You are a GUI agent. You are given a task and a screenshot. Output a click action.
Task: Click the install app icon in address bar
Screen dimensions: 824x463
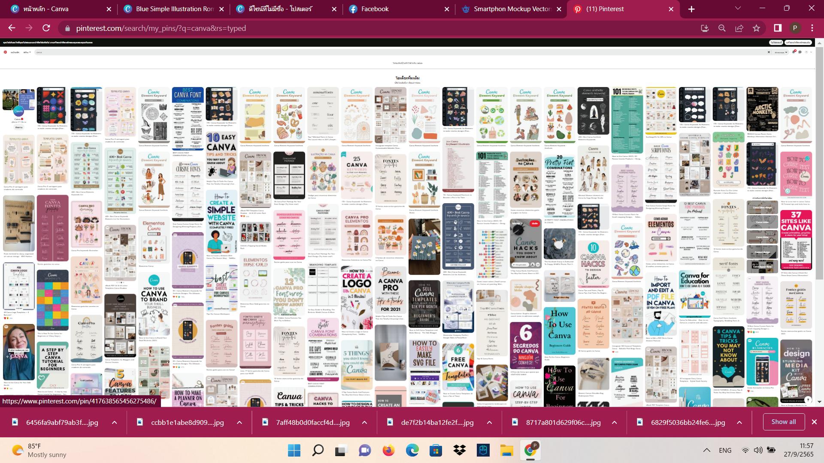coord(705,28)
